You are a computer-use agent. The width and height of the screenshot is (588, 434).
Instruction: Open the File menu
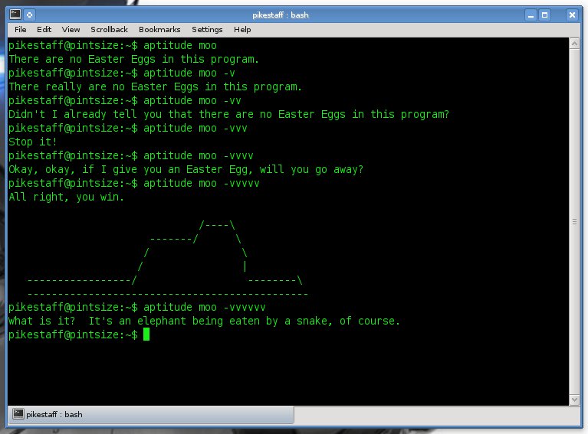click(x=20, y=30)
